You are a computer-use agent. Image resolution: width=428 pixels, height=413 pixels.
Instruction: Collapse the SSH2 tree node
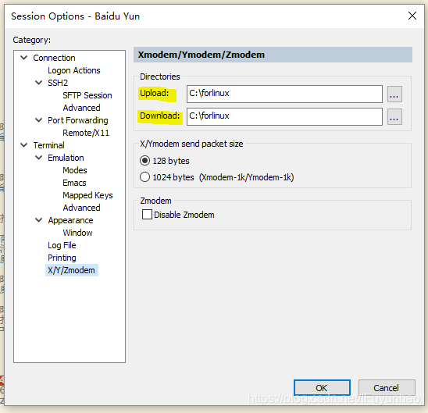[x=39, y=83]
